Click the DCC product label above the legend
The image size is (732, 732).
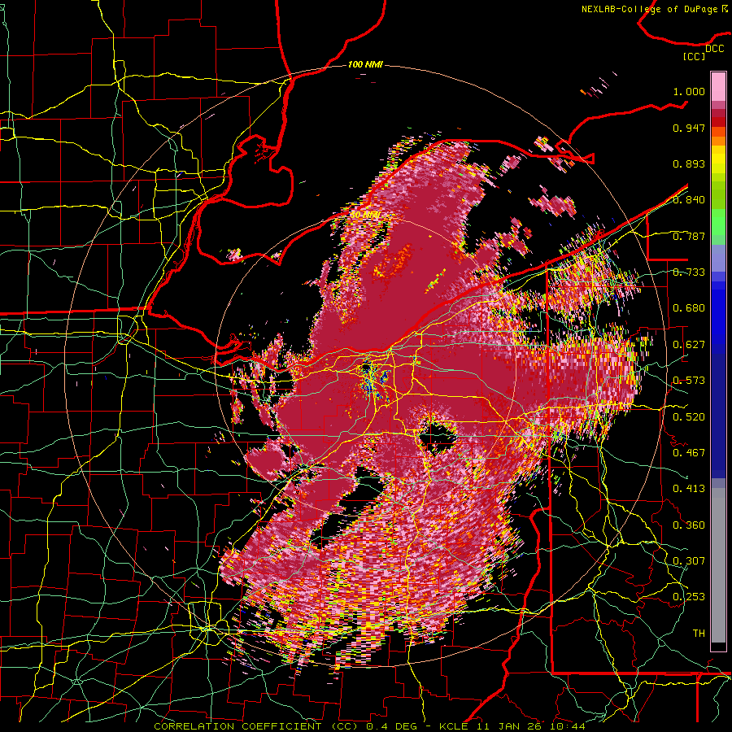tap(714, 49)
